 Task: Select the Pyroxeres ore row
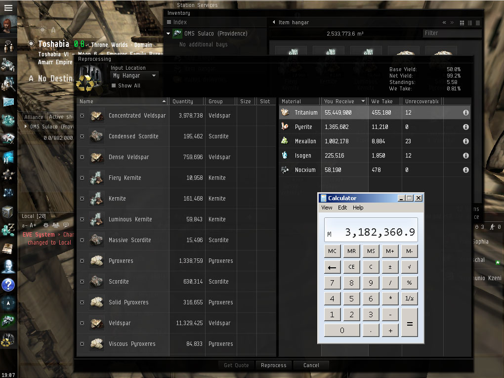point(176,261)
